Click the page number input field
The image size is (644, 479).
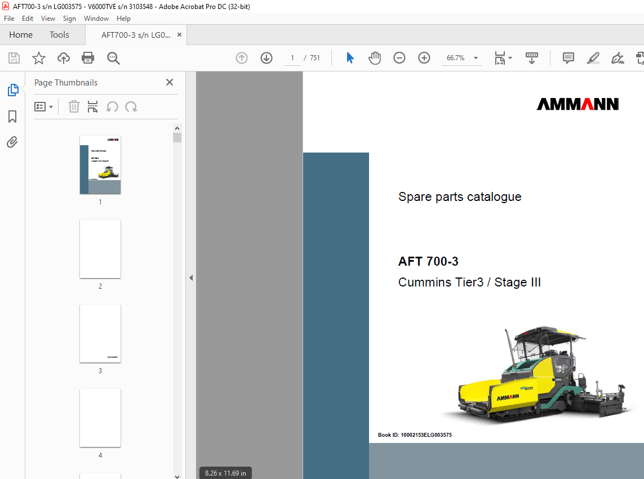tap(292, 58)
